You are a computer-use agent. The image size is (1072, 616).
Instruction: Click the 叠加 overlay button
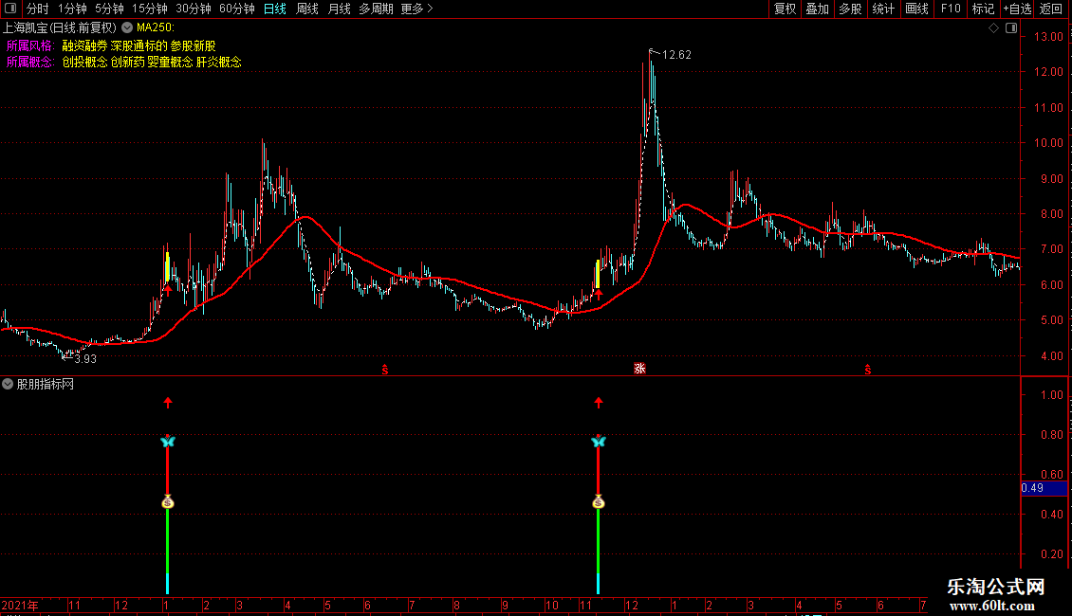click(x=817, y=9)
